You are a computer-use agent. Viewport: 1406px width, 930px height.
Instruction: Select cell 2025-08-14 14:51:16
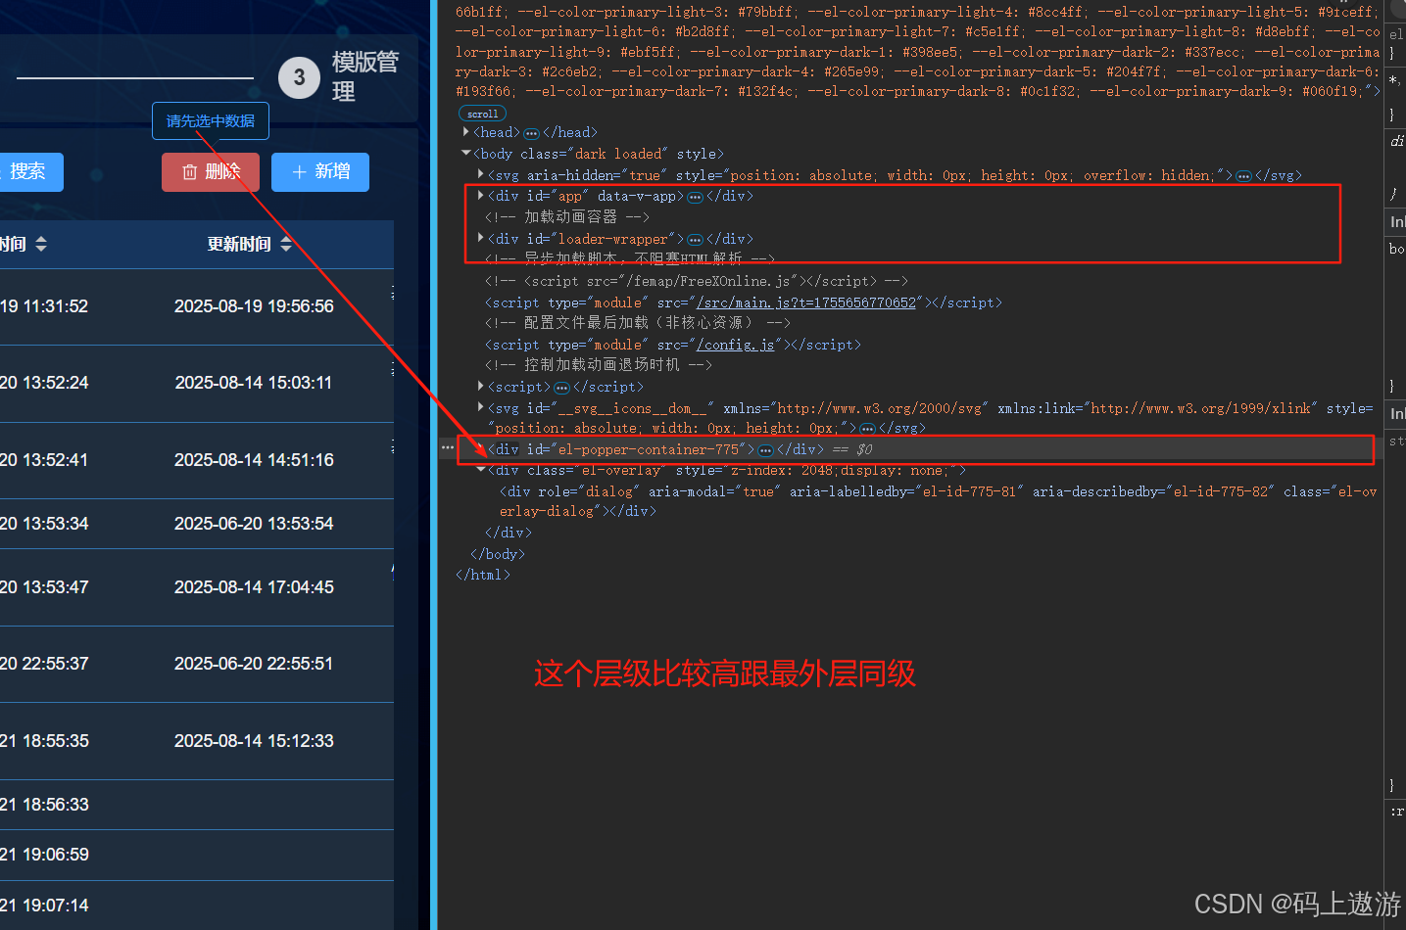[x=254, y=460]
